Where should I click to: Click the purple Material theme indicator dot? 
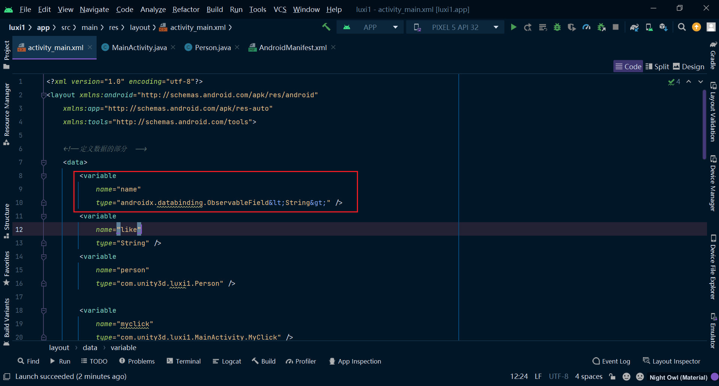[x=715, y=377]
